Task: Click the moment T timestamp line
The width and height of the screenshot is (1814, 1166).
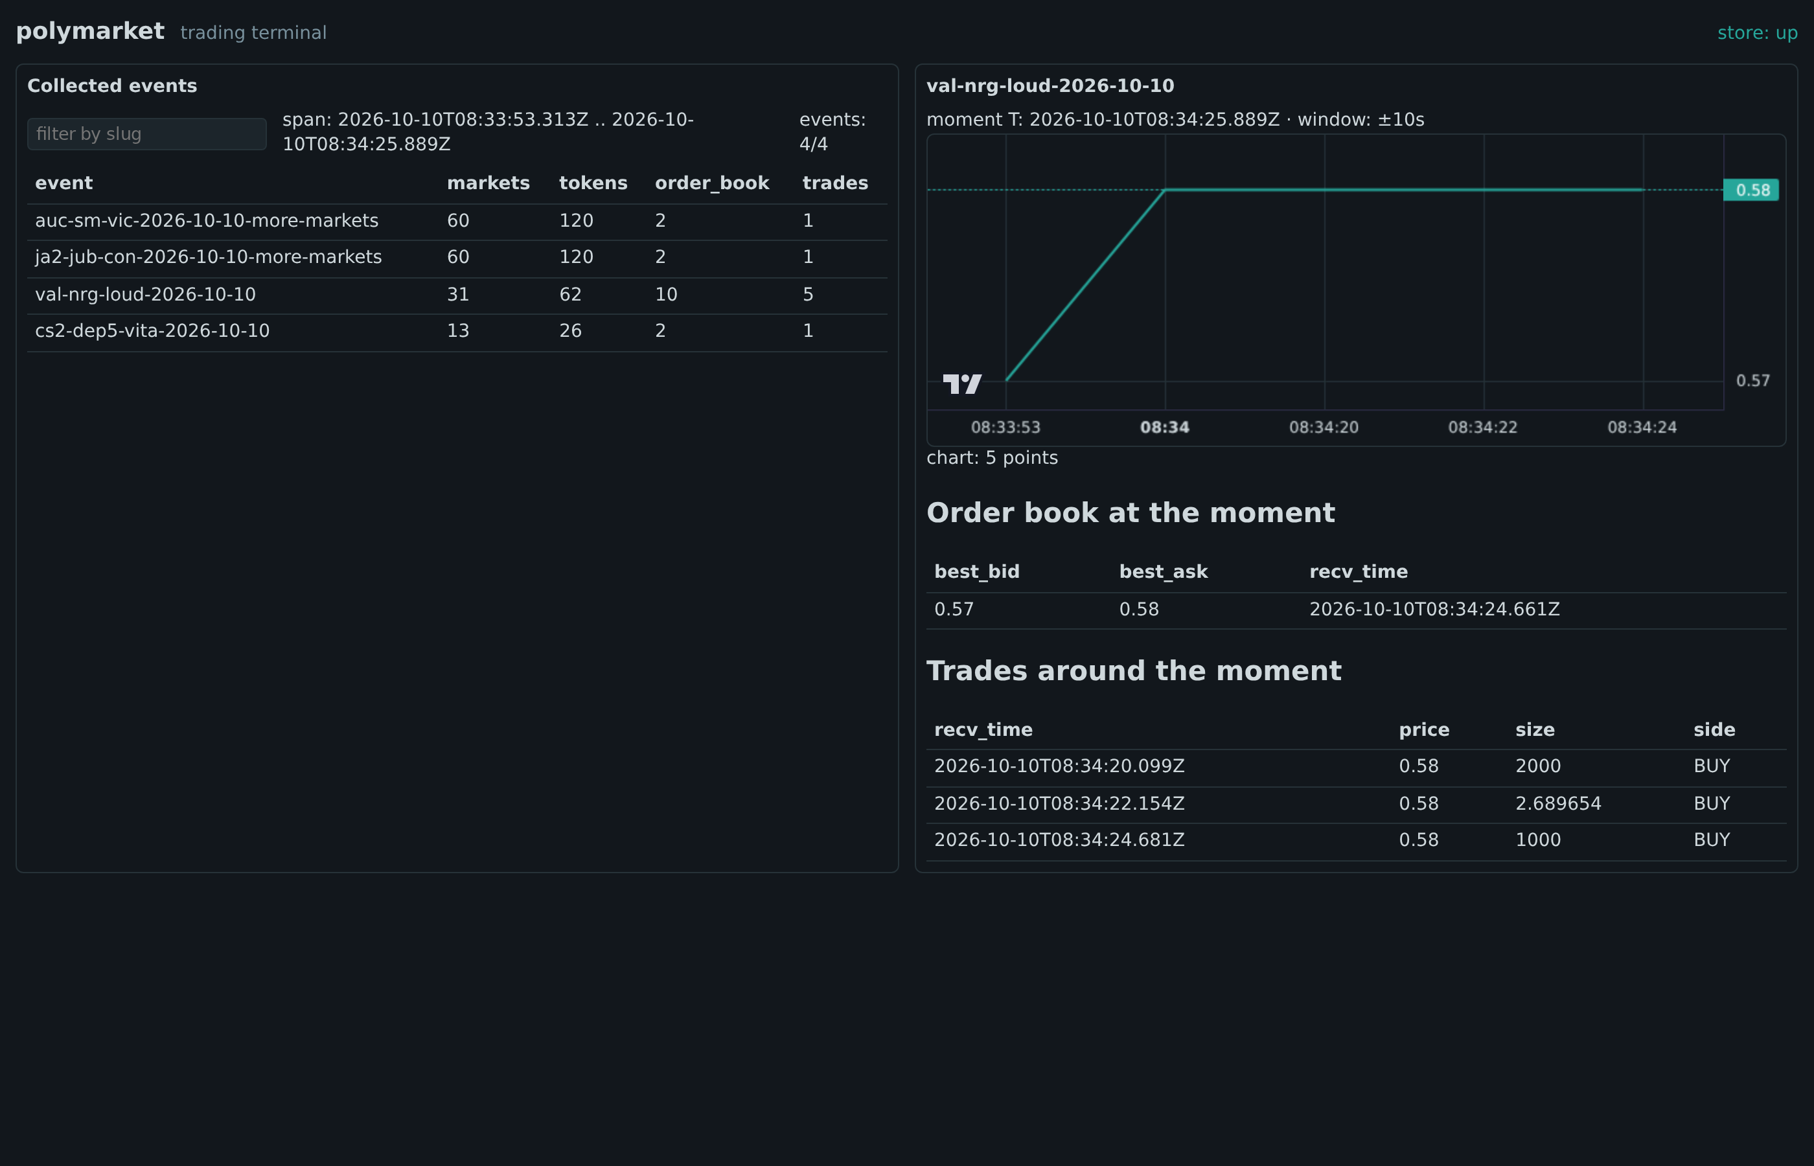Action: coord(1175,120)
